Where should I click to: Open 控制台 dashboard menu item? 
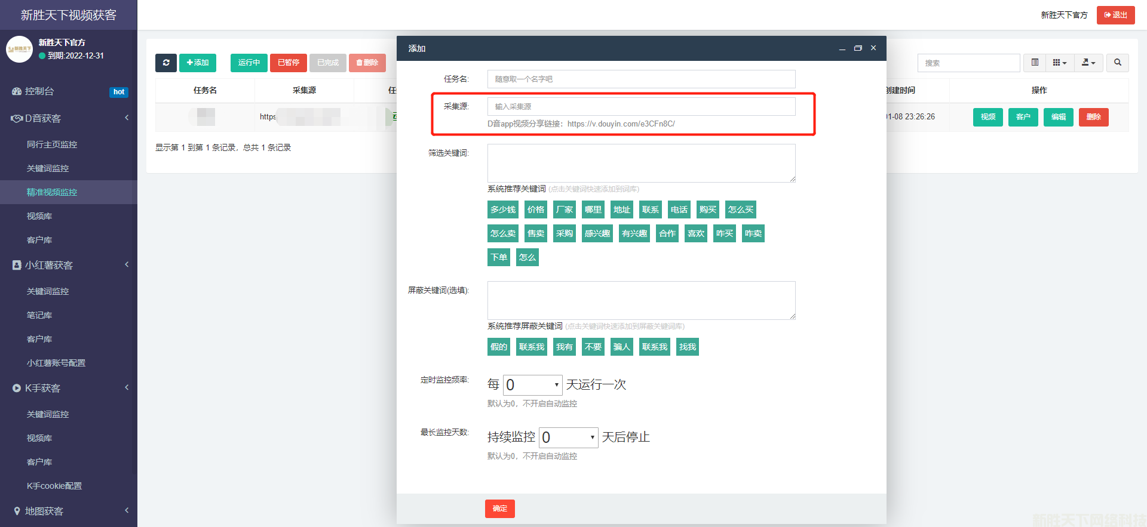click(x=39, y=91)
